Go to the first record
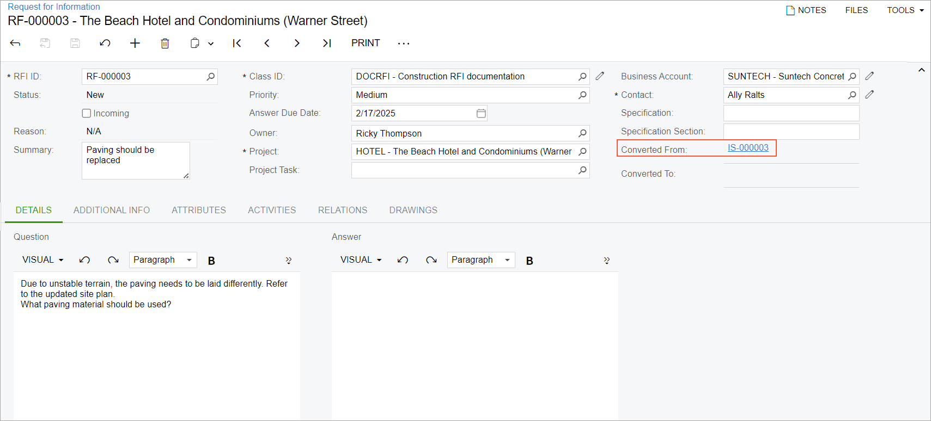This screenshot has width=931, height=421. pos(237,43)
